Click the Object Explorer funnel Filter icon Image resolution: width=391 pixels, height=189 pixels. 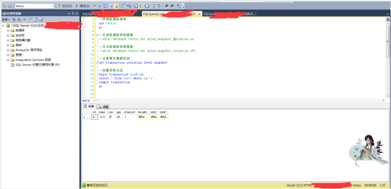[x=30, y=19]
